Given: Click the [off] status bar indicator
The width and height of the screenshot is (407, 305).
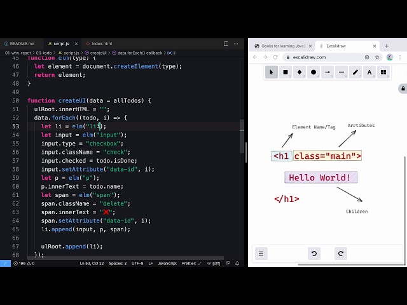Looking at the screenshot, I should click(x=214, y=263).
